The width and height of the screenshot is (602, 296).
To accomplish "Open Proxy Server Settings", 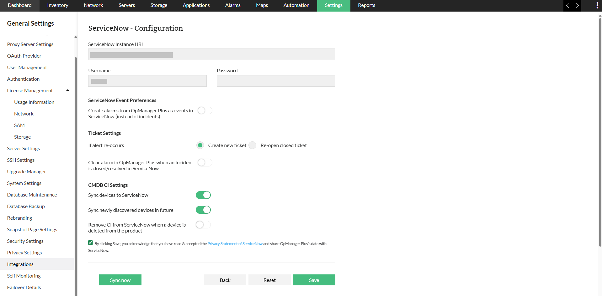I will (x=30, y=44).
